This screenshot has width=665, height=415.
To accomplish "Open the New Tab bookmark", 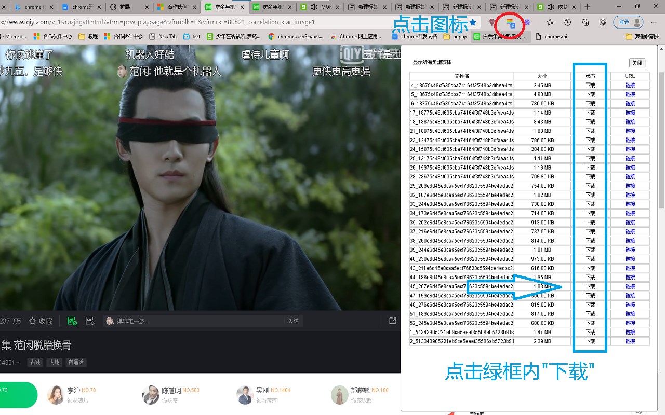I will pyautogui.click(x=163, y=36).
